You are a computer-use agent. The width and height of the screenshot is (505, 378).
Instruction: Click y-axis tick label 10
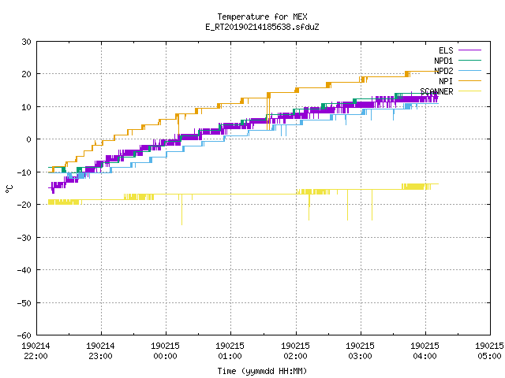coord(26,107)
